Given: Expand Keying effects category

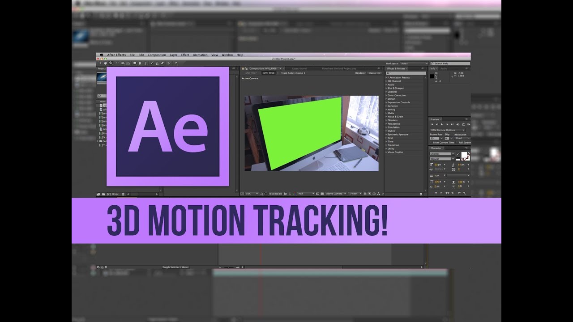Looking at the screenshot, I should click(386, 110).
